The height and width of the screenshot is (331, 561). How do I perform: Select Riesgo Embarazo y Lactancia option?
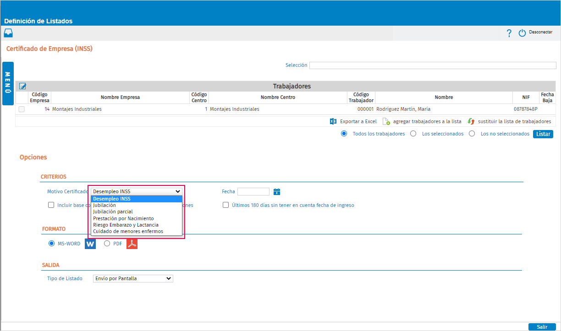137,225
